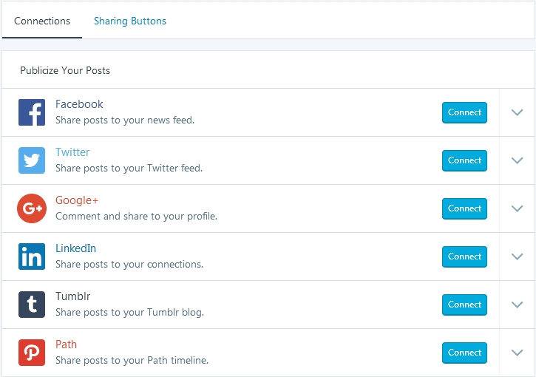Expand the Tumblr connection chevron

(x=518, y=305)
